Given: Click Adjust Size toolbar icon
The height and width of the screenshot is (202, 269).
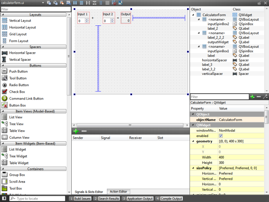Looking at the screenshot, I should (120, 3).
